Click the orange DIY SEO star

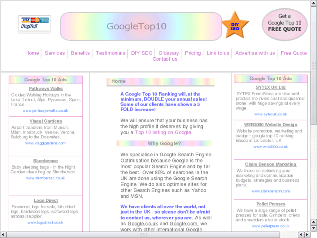pyautogui.click(x=235, y=25)
